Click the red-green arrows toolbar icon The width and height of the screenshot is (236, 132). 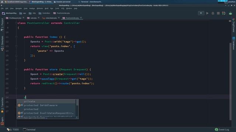click(224, 13)
